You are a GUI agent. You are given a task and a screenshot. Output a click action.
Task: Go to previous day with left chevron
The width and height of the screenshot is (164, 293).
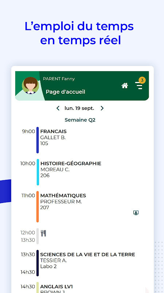[x=58, y=108]
